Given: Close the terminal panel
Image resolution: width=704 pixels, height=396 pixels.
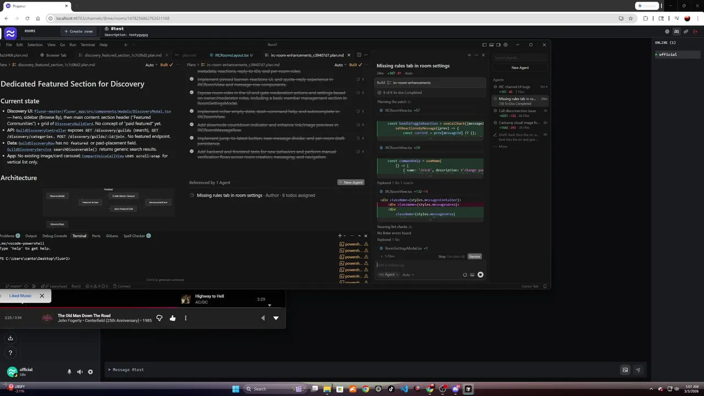Looking at the screenshot, I should point(366,236).
